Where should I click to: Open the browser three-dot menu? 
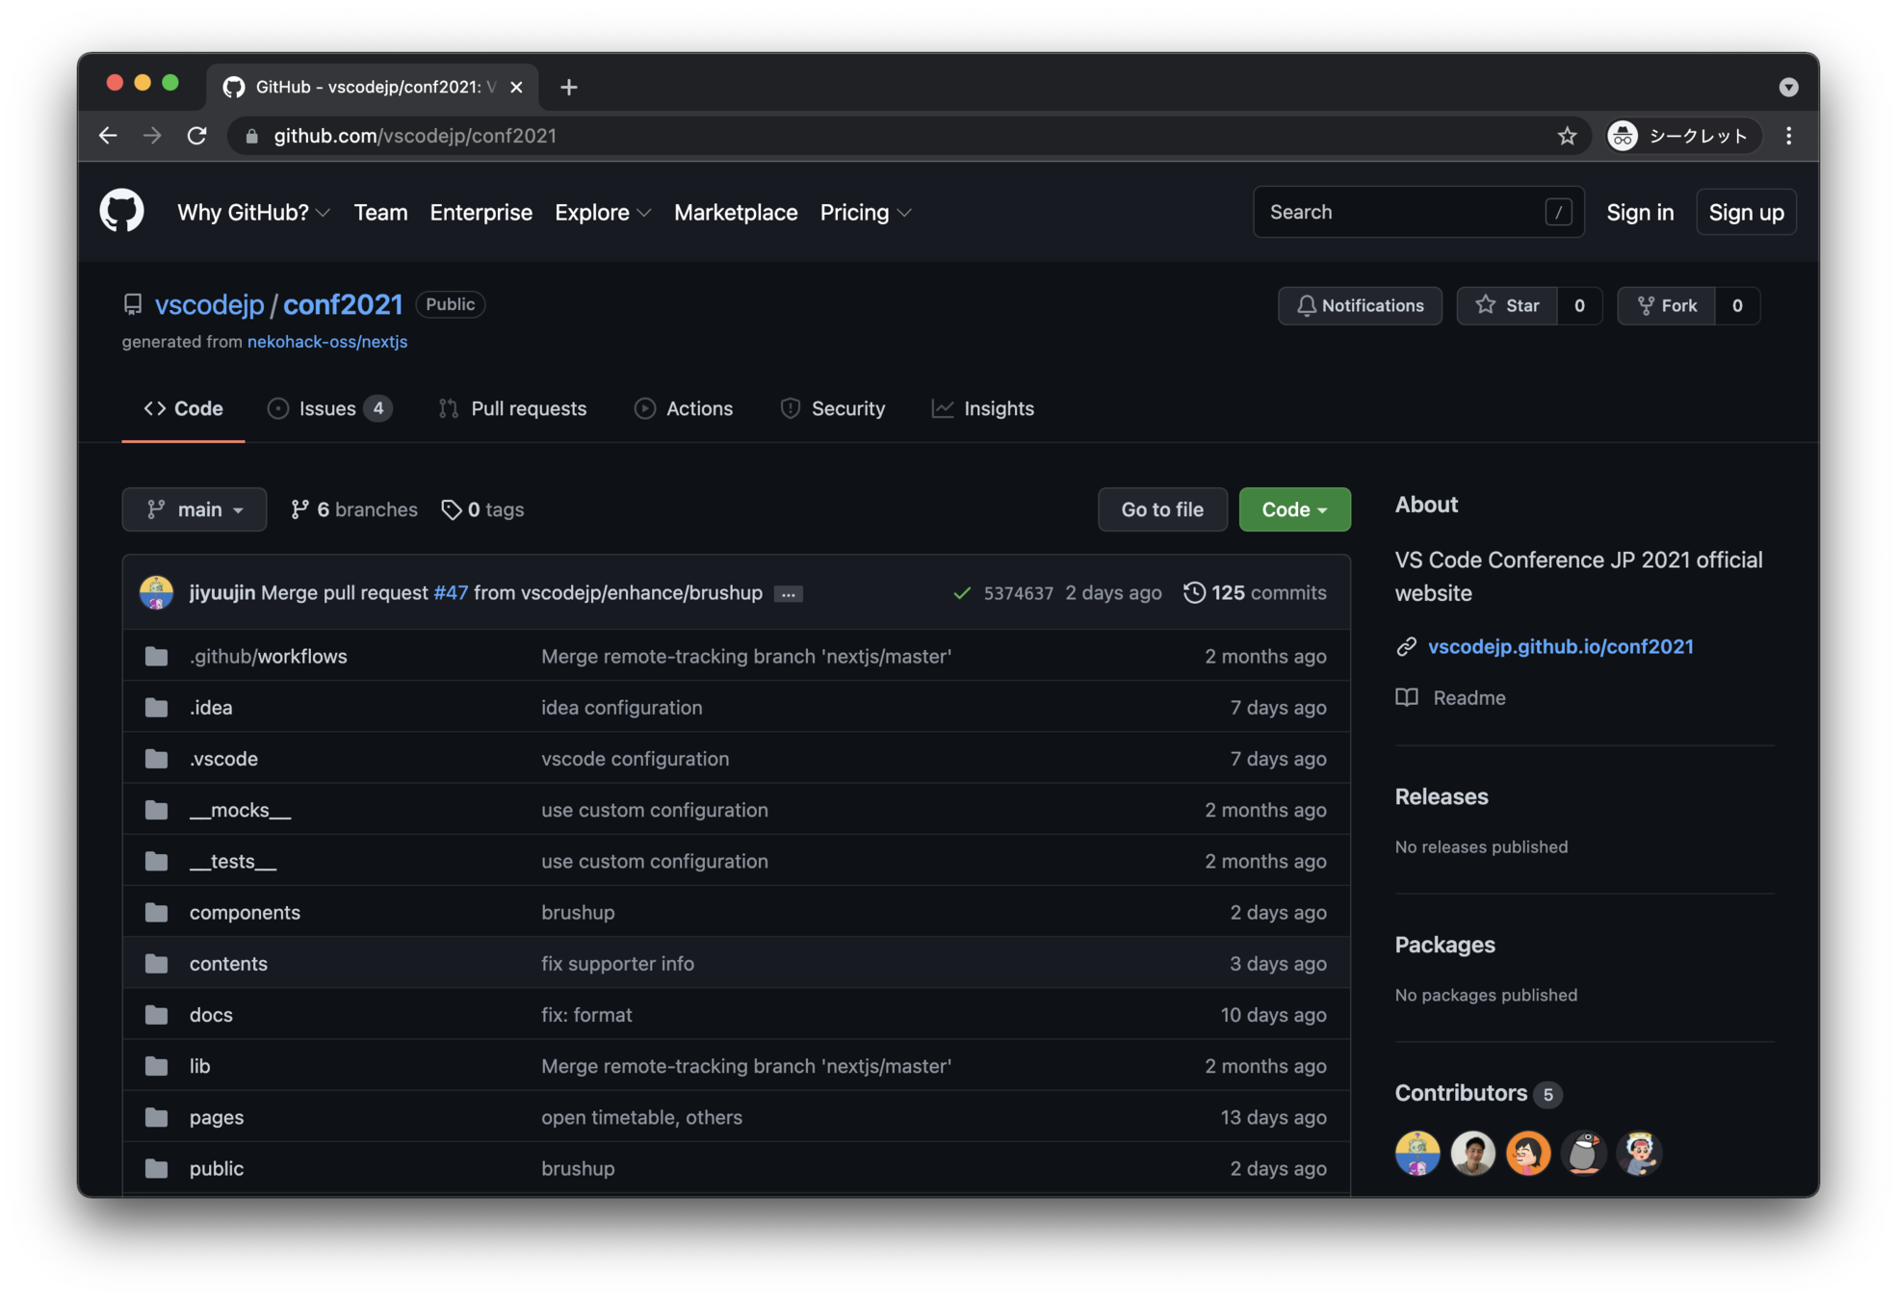coord(1788,136)
